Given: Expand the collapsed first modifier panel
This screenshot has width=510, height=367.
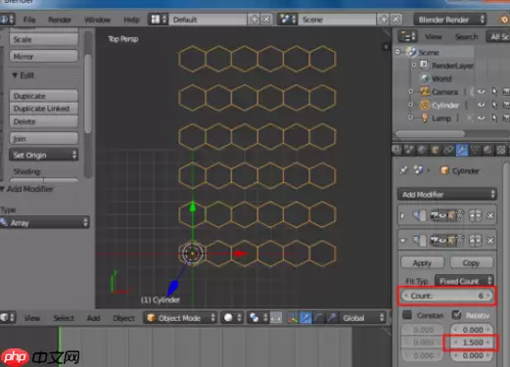Looking at the screenshot, I should point(402,215).
